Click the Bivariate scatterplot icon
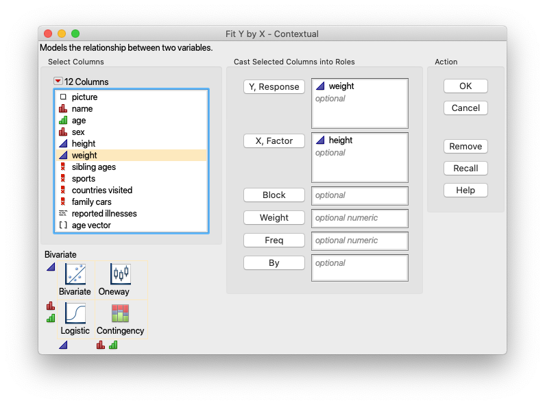545x405 pixels. coord(75,273)
